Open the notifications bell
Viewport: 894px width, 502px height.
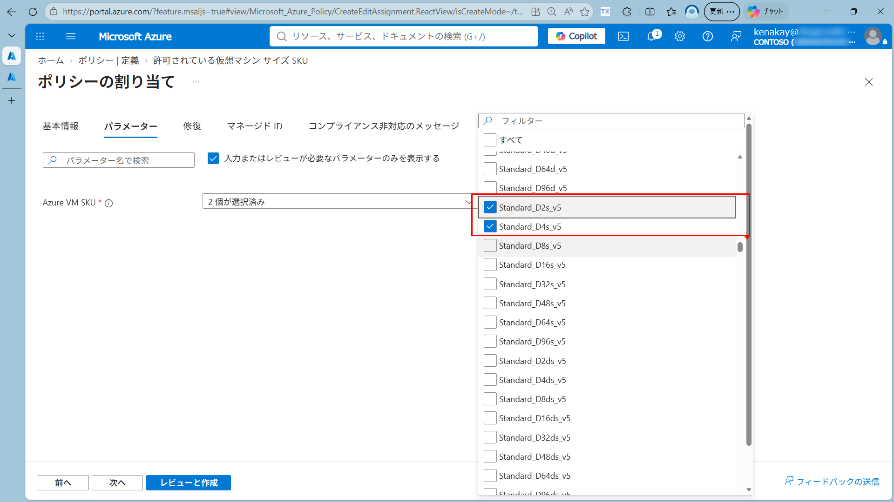652,36
